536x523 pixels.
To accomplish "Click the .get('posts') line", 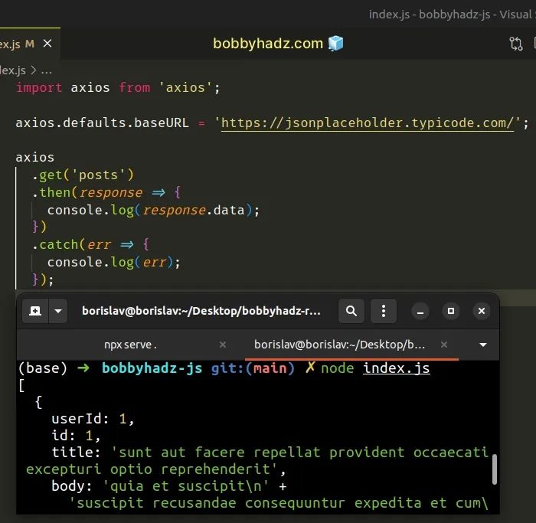I will (x=83, y=175).
